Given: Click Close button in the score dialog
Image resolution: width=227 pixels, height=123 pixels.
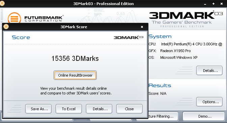Looking at the screenshot, I should click(130, 109).
